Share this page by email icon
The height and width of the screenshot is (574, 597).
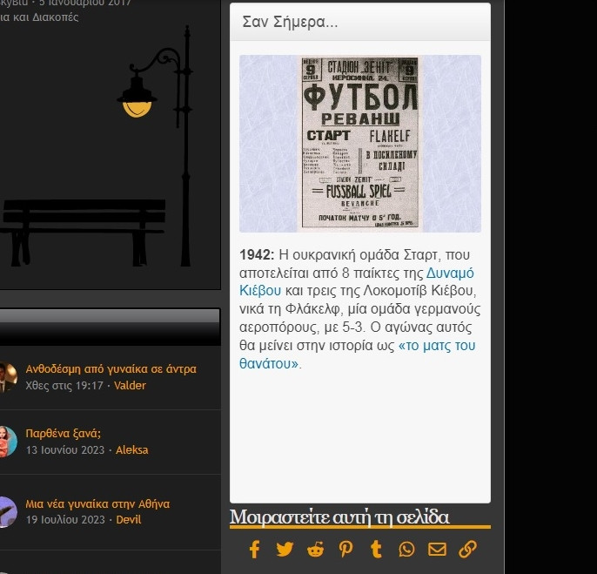click(437, 550)
